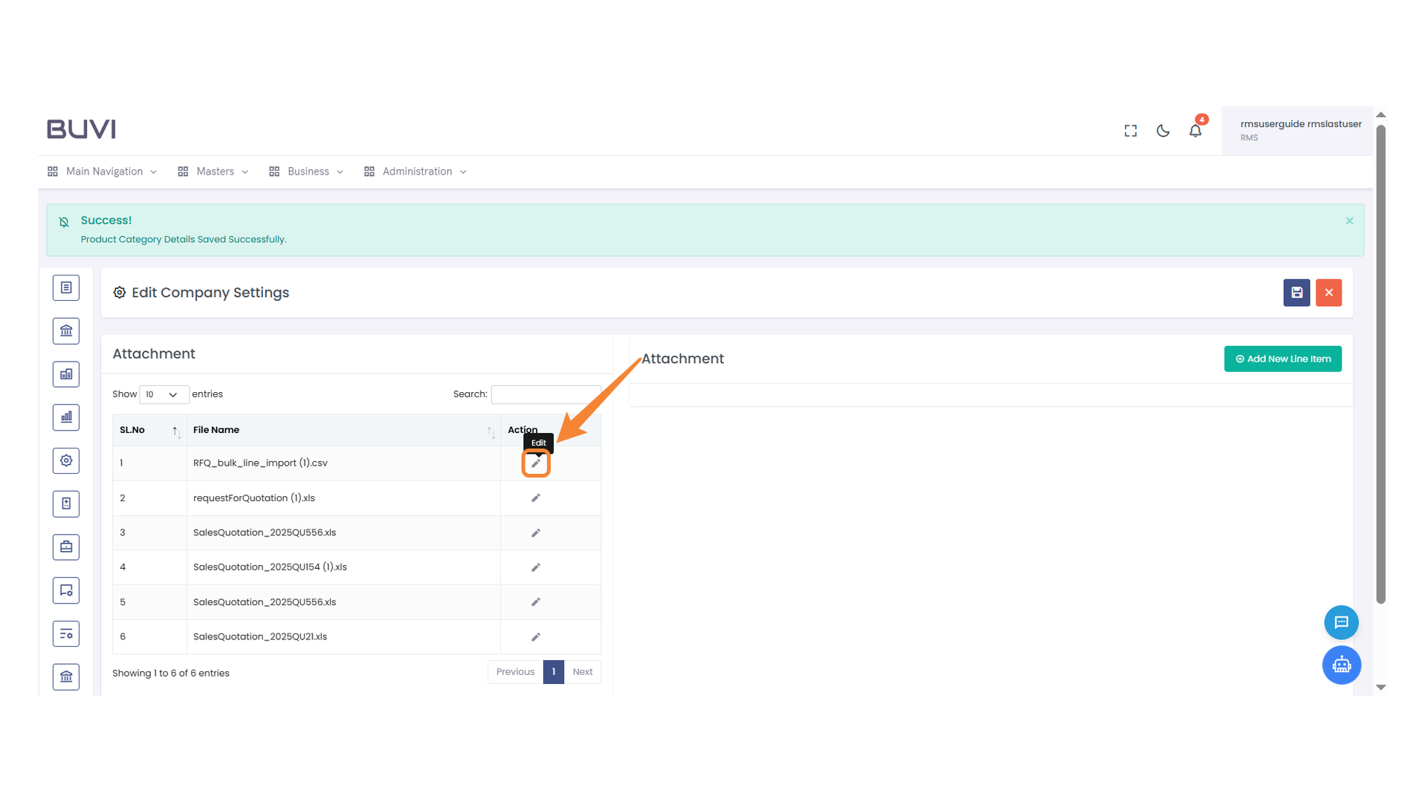Enter fullscreen mode via header icon

[1130, 131]
